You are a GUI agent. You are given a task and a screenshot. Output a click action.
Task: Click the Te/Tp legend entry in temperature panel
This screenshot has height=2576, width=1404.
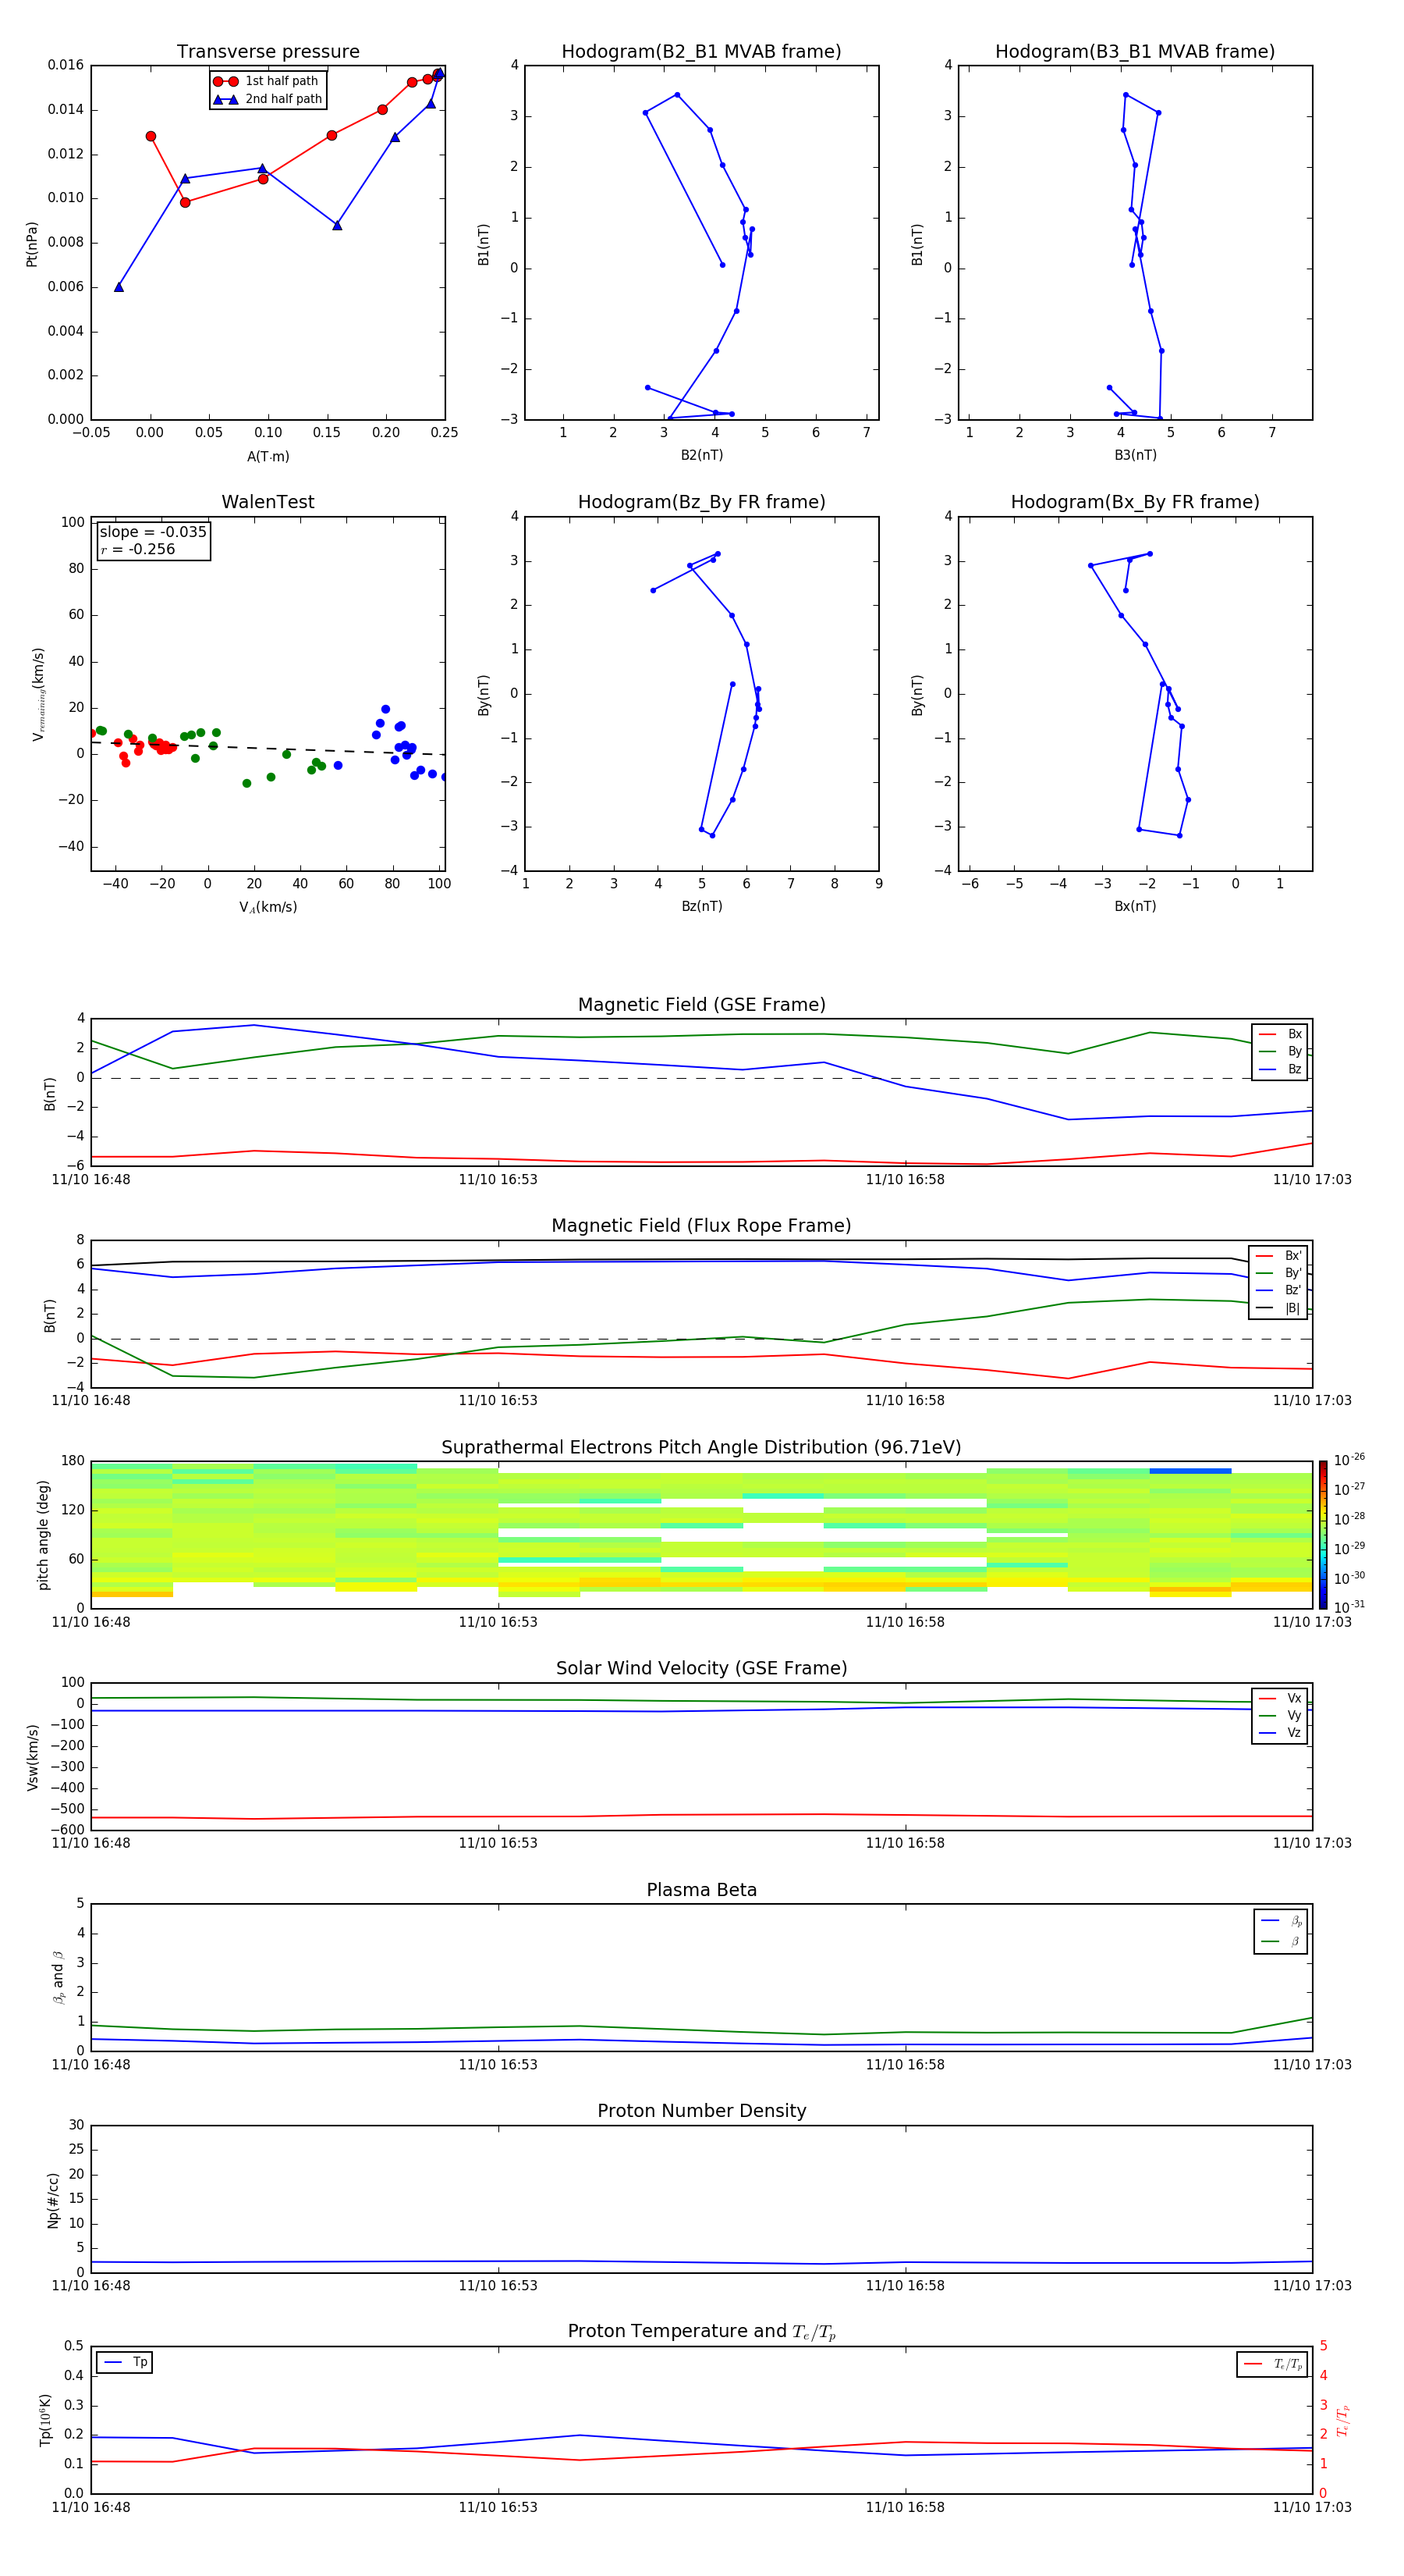click(x=1273, y=2364)
